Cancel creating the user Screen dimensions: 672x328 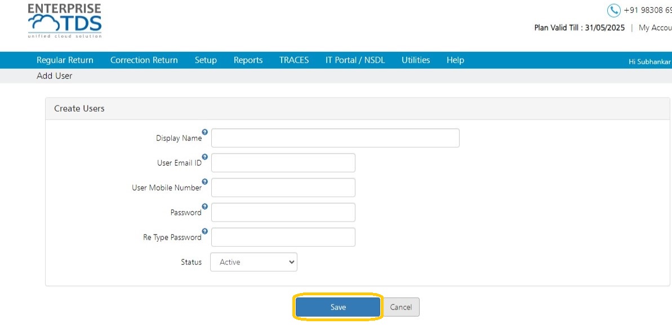(401, 307)
